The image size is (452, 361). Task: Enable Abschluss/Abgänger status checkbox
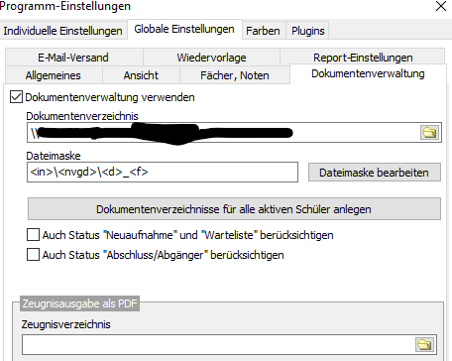[33, 255]
